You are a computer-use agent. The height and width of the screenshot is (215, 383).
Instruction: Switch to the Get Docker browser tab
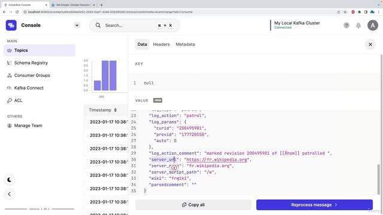73,5
